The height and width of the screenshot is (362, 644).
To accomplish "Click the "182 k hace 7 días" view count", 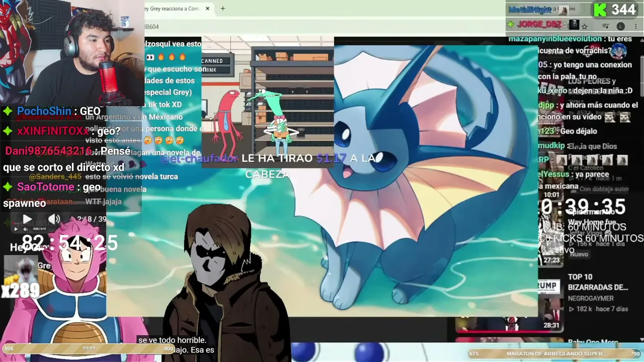I will click(598, 309).
